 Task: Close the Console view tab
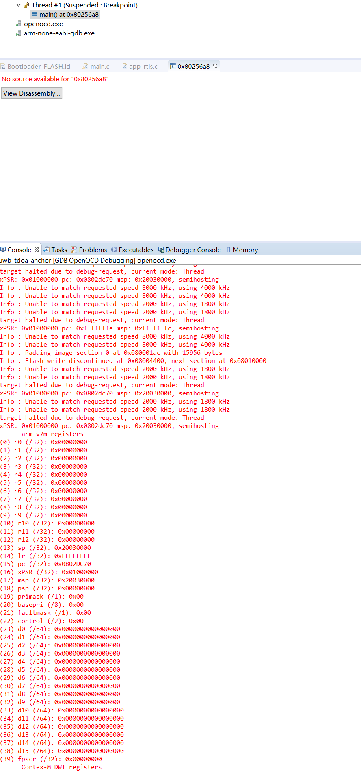(37, 250)
